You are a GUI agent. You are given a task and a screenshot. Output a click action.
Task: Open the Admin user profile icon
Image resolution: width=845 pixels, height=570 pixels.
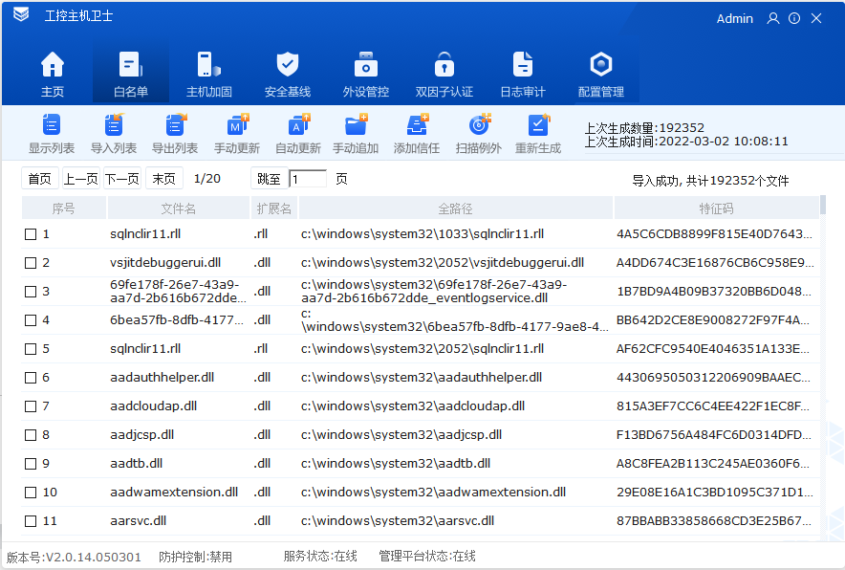click(772, 18)
